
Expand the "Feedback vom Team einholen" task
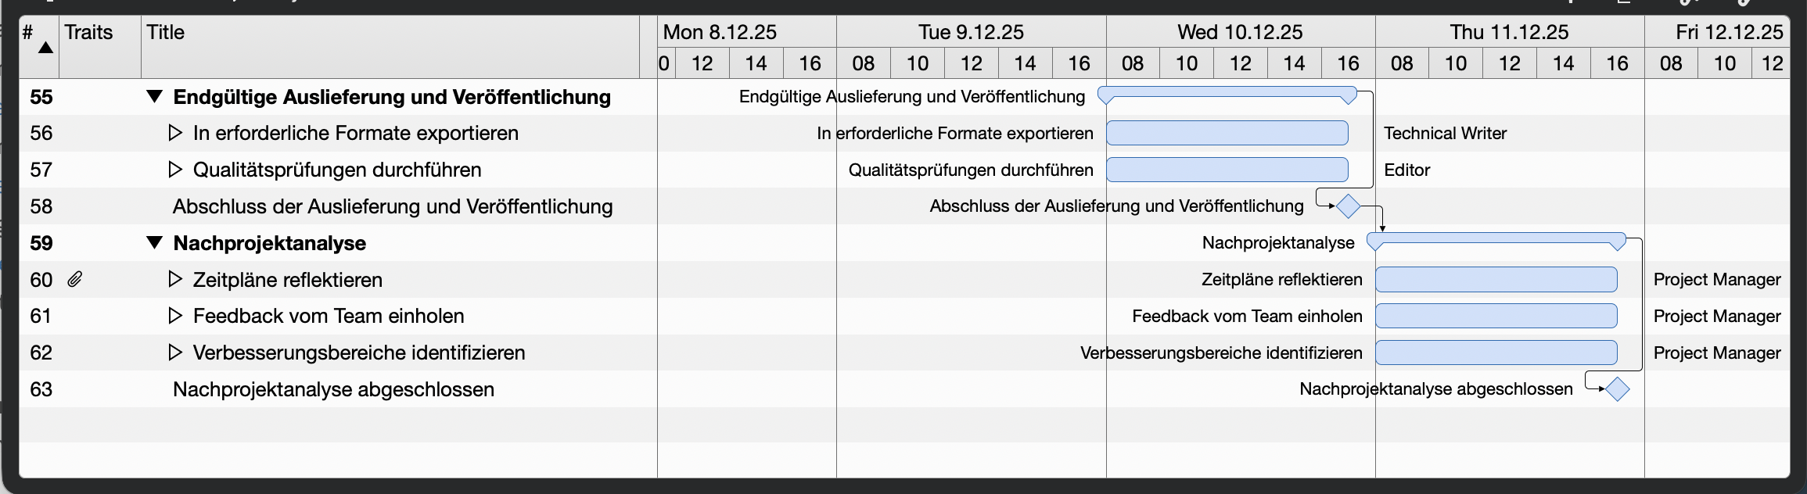(175, 316)
